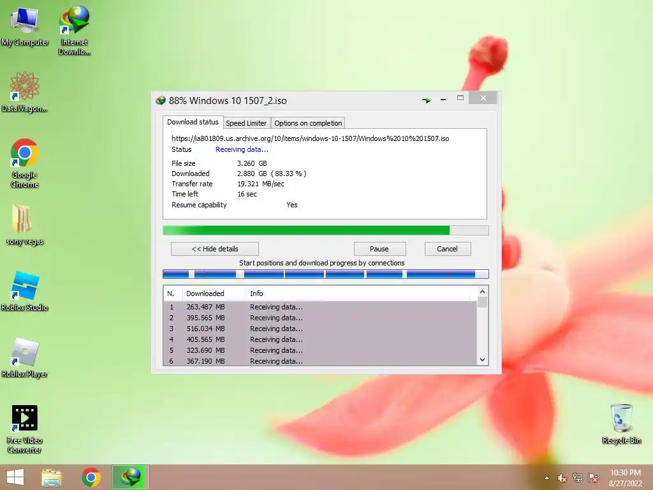The width and height of the screenshot is (653, 490).
Task: Open Chrome from the taskbar
Action: (x=91, y=477)
